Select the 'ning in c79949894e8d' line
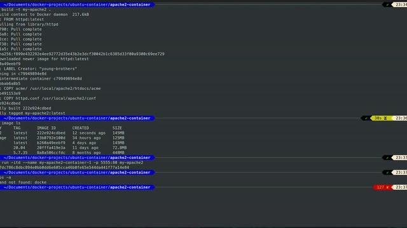This screenshot has width=407, height=228. (23, 73)
